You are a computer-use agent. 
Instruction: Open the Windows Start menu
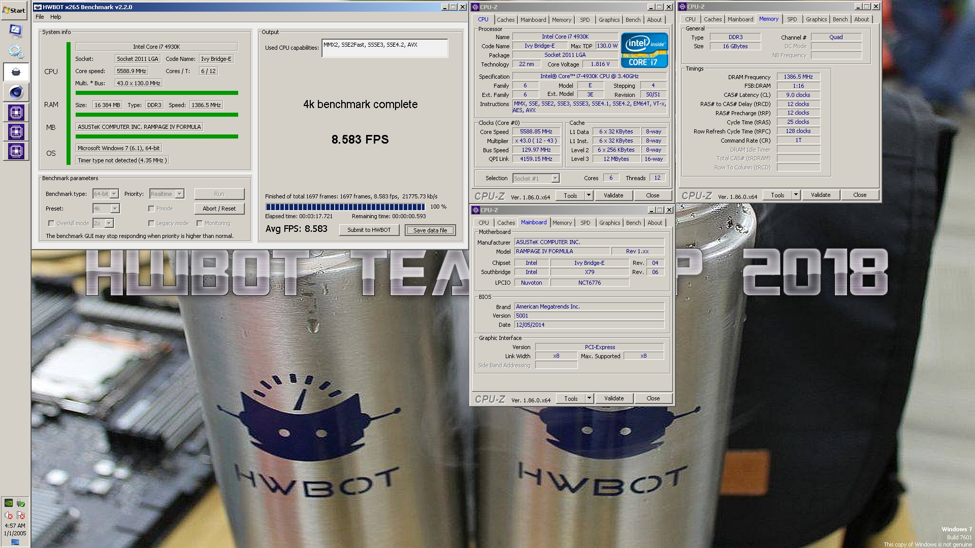click(x=14, y=10)
